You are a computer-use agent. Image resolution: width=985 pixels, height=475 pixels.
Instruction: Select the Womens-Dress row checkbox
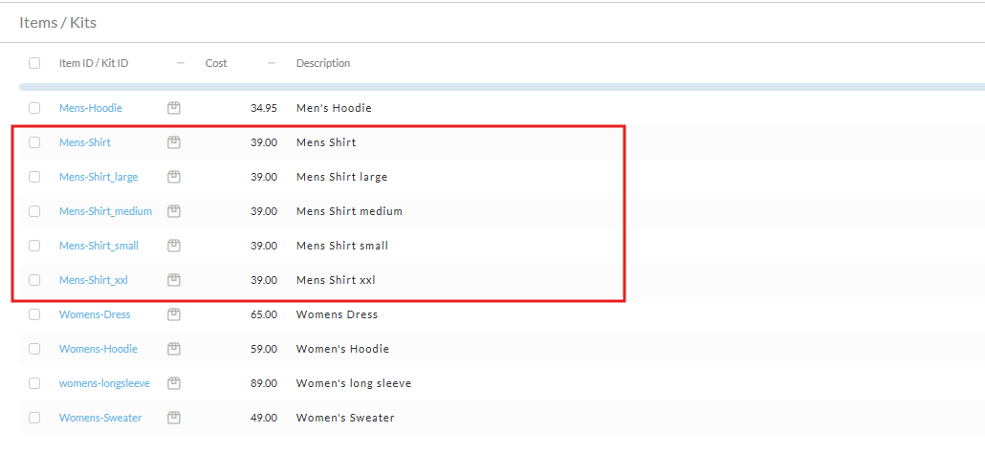click(34, 314)
